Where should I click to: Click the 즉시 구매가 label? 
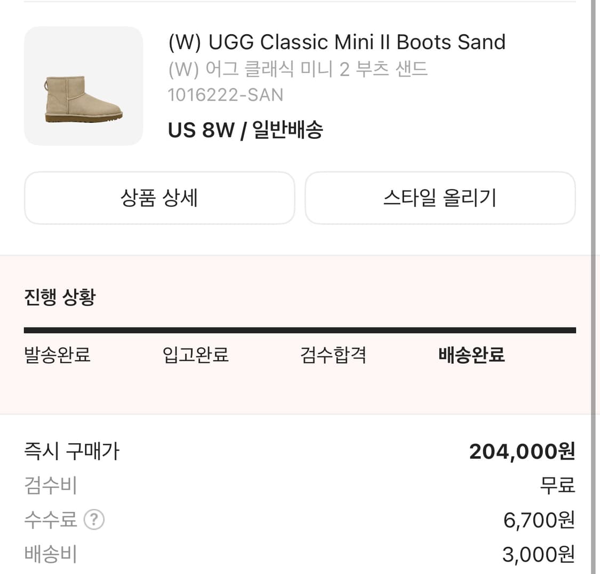[71, 451]
